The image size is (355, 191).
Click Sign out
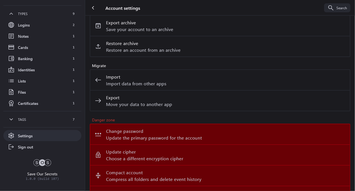26,147
